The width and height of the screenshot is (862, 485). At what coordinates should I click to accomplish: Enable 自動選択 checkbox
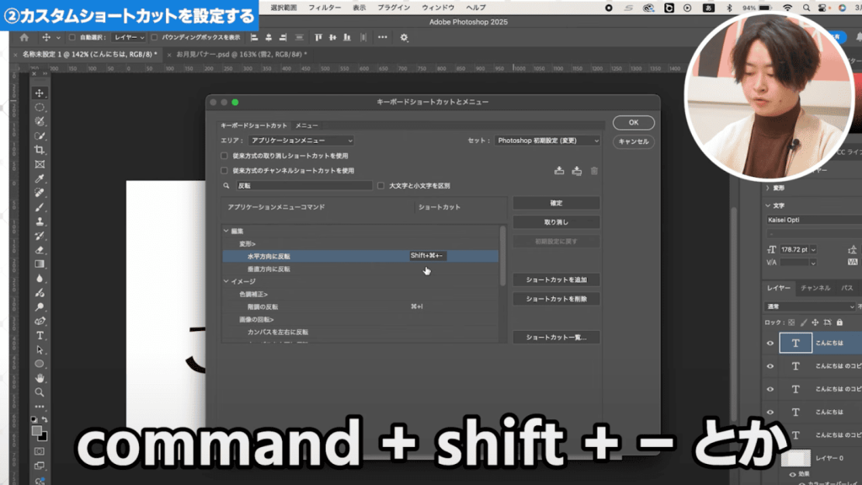72,37
